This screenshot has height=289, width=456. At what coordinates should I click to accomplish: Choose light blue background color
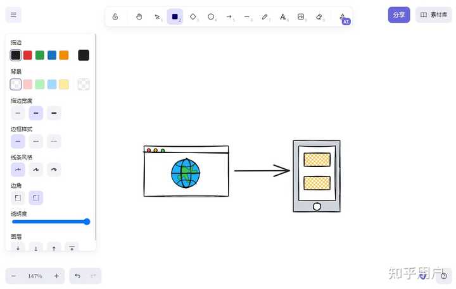pyautogui.click(x=52, y=85)
